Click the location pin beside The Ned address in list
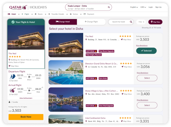Viewport: 171px width, 127px height. click(86, 40)
